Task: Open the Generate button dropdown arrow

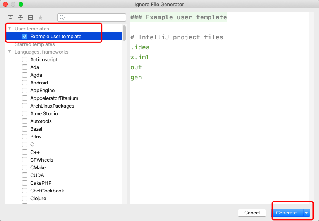Action: (306, 213)
